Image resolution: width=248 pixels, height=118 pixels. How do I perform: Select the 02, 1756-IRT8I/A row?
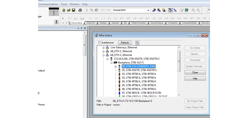tap(139, 74)
